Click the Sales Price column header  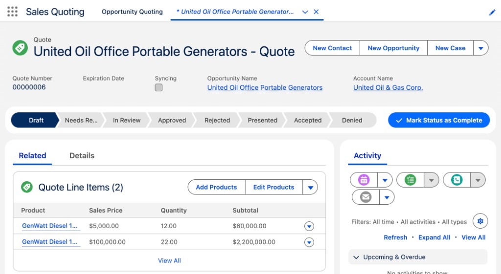106,211
